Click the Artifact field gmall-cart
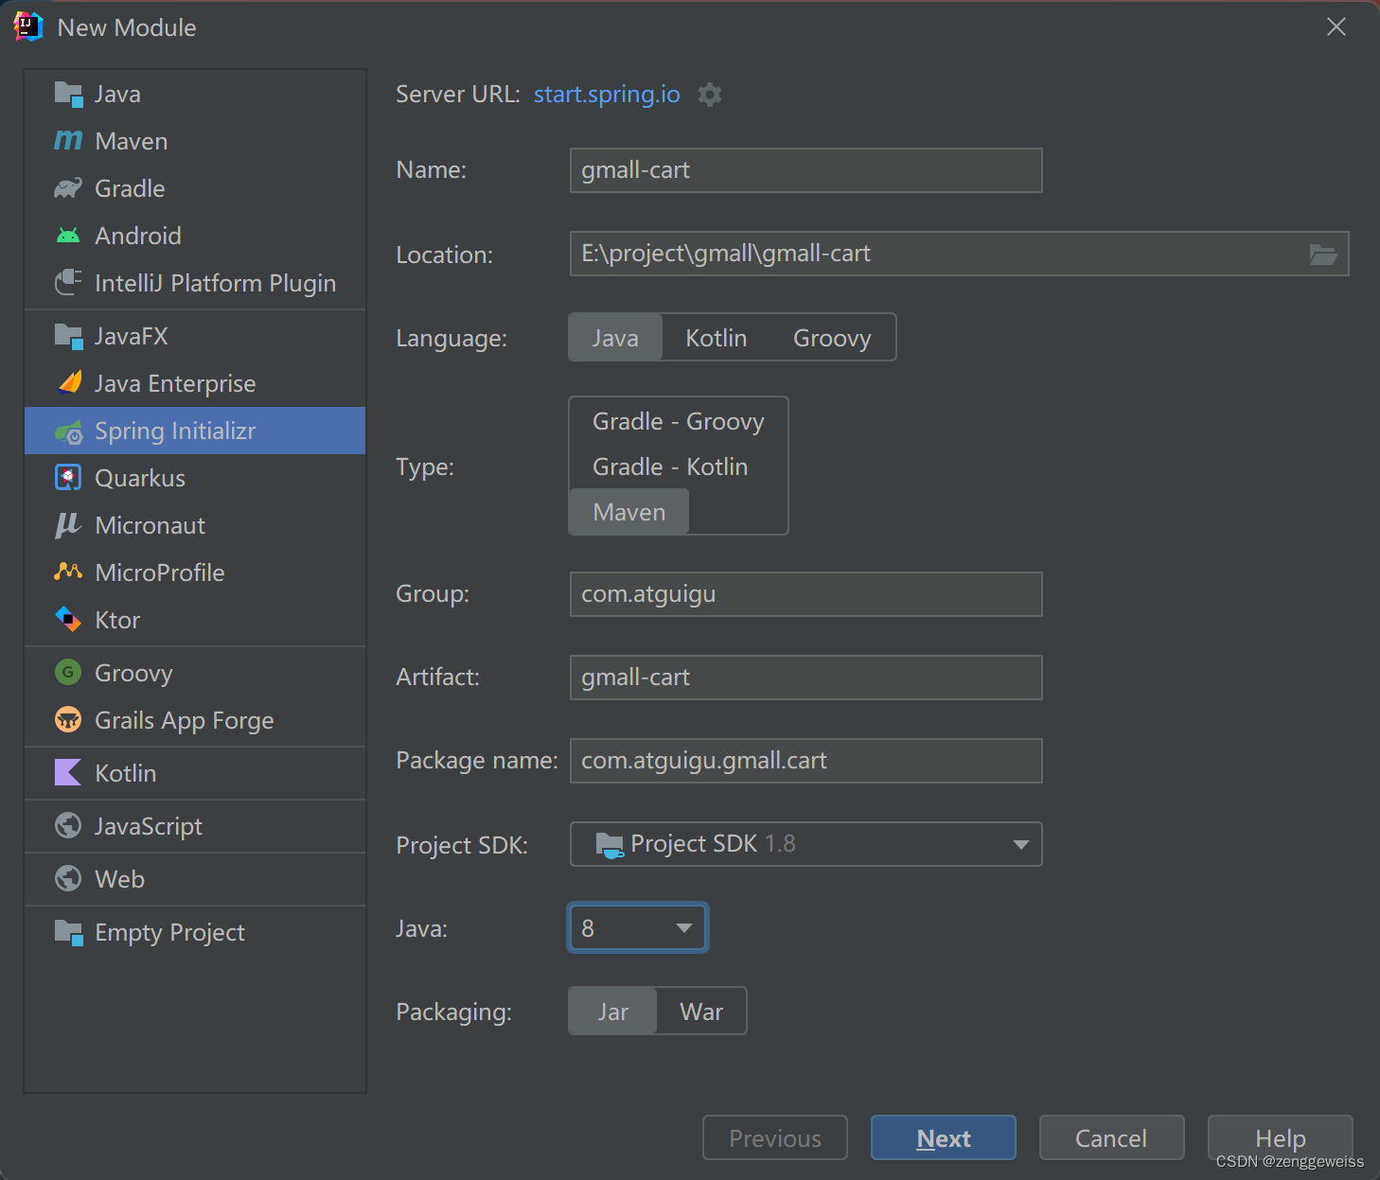1380x1180 pixels. (x=806, y=678)
